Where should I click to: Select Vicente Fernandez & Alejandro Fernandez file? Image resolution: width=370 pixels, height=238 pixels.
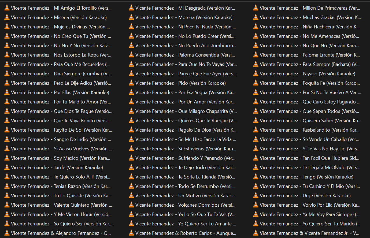61,233
